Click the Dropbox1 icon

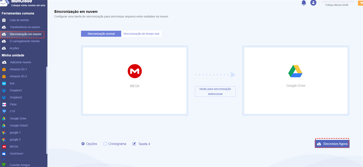pos(4,90)
